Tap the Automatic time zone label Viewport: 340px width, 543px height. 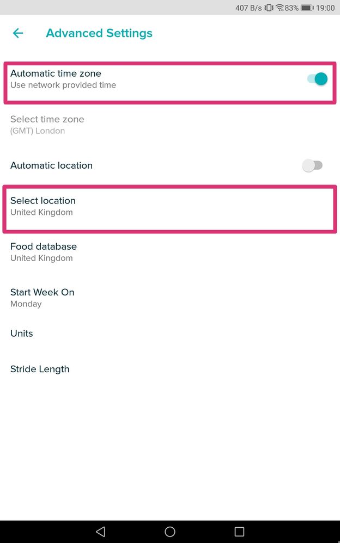(x=56, y=73)
